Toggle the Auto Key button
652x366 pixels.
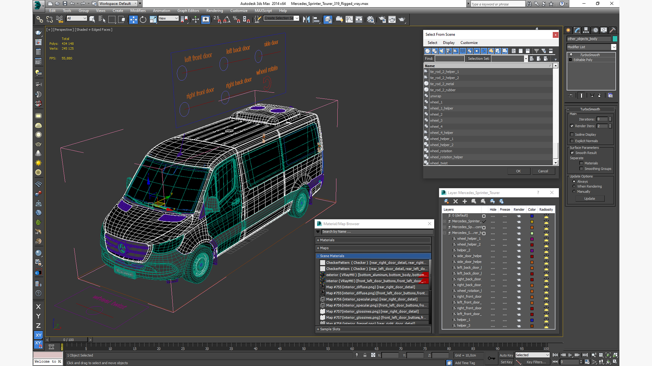click(x=506, y=355)
